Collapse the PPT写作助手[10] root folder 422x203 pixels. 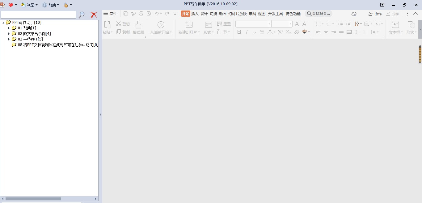3,22
